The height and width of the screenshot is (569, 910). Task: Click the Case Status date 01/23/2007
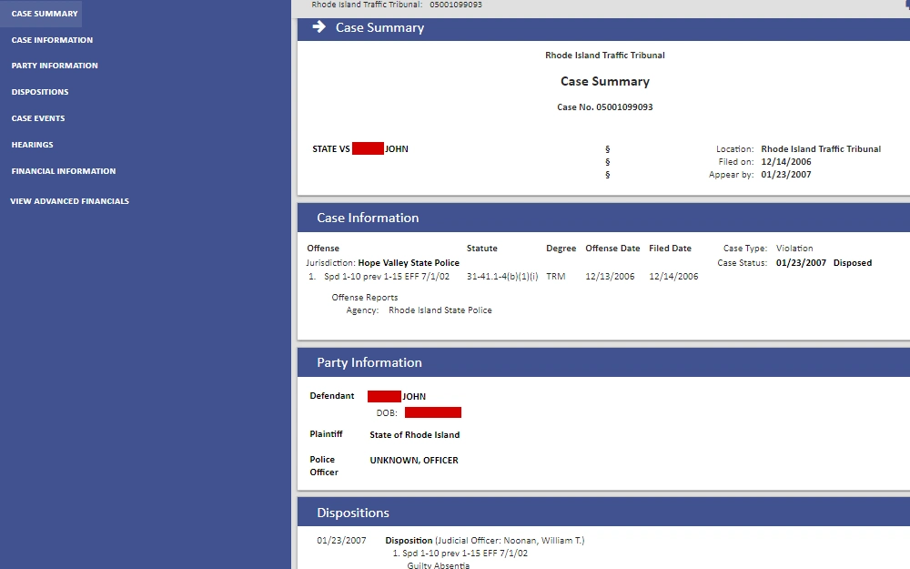[801, 262]
